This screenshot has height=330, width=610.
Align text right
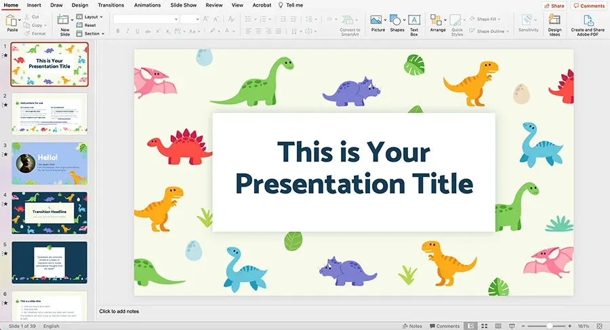point(268,31)
